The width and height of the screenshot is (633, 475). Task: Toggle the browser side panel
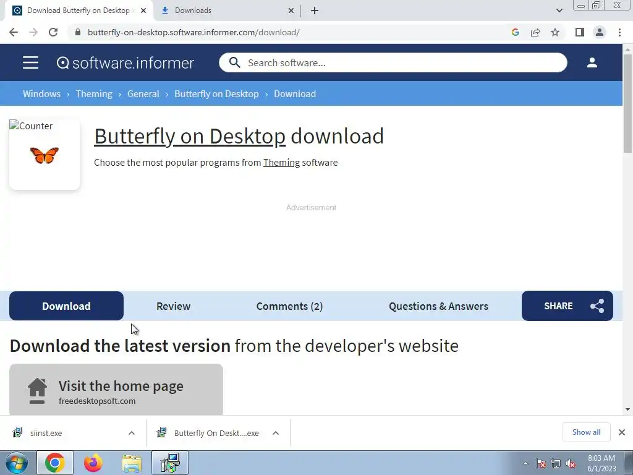(580, 32)
